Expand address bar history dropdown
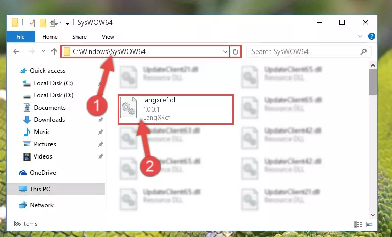 (225, 52)
